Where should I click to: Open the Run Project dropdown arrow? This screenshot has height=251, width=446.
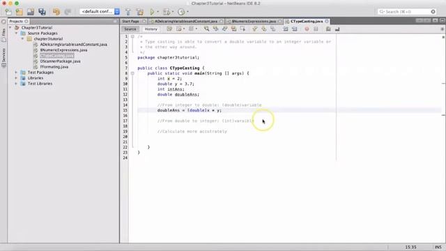(x=158, y=12)
